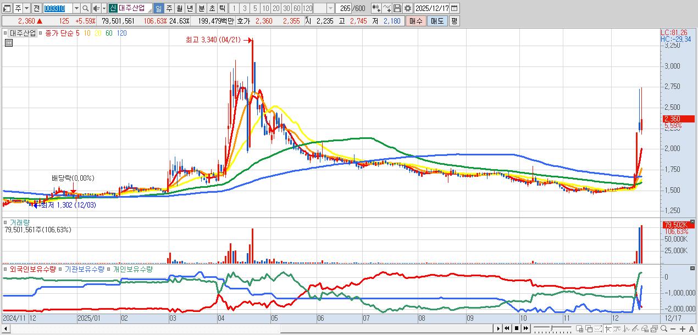The image size is (698, 335).
Task: Click the overlapping windows icon at bottom
Action: click(589, 328)
